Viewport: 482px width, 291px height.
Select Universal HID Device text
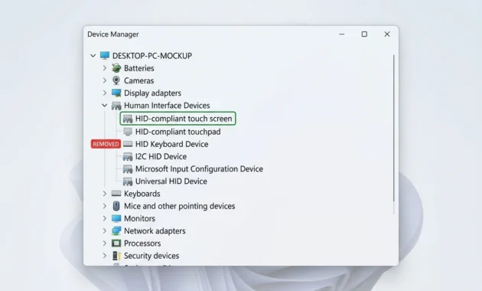click(171, 181)
